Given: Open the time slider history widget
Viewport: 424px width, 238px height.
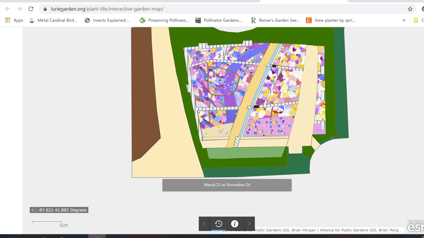Looking at the screenshot, I should click(218, 224).
